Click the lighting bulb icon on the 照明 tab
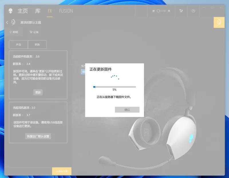Screen dimensions: 229x178 (x=10, y=32)
